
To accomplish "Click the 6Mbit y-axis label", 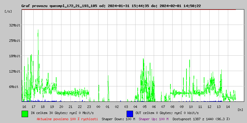I will (14, 87).
